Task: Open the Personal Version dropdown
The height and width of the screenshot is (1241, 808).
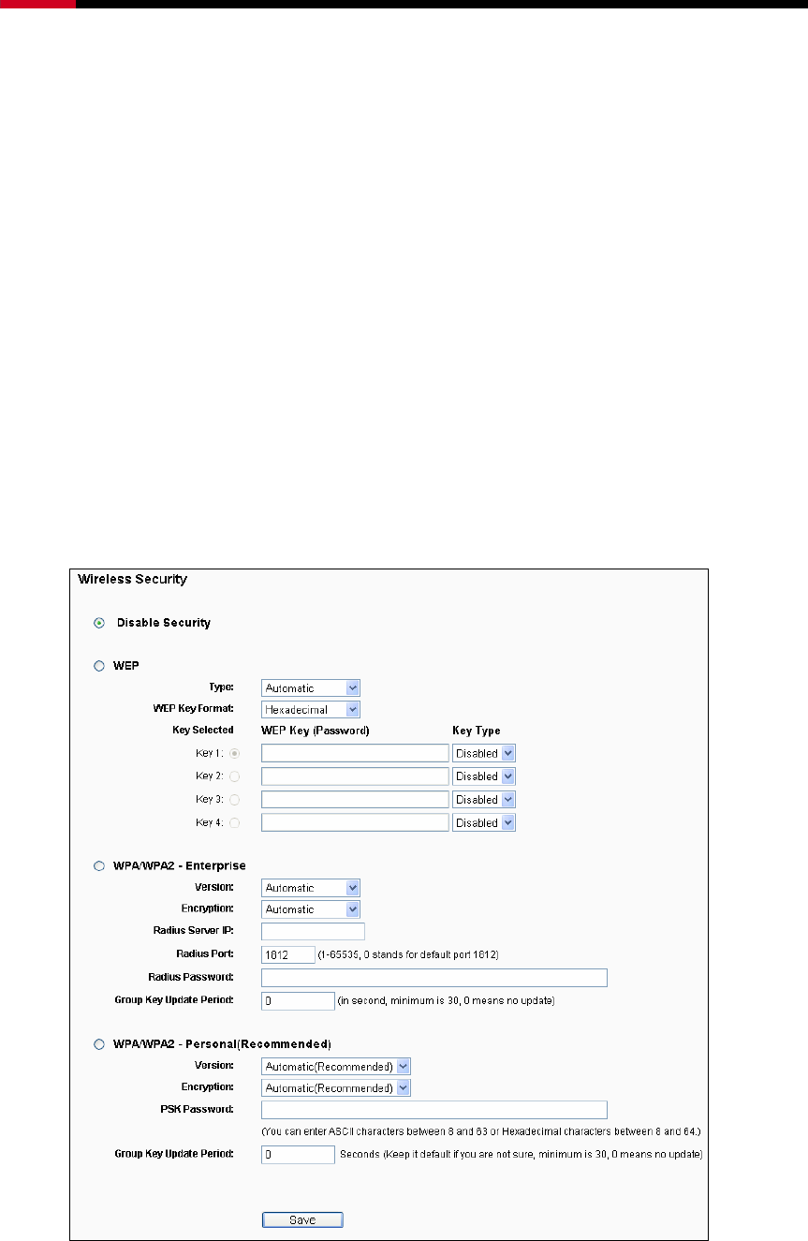Action: (x=336, y=1067)
